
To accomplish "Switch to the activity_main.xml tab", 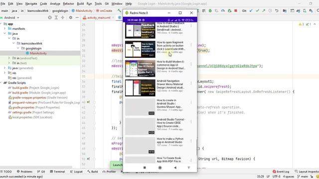I will pyautogui.click(x=99, y=18).
